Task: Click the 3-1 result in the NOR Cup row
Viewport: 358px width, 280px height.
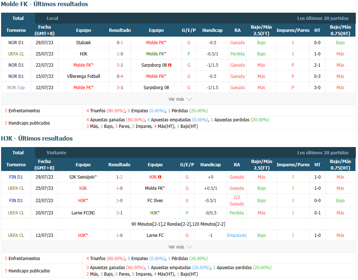Action: 120,87
